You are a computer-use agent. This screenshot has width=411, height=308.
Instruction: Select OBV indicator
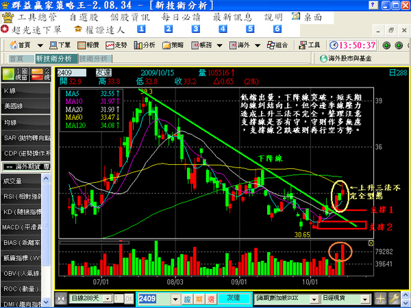point(21,274)
